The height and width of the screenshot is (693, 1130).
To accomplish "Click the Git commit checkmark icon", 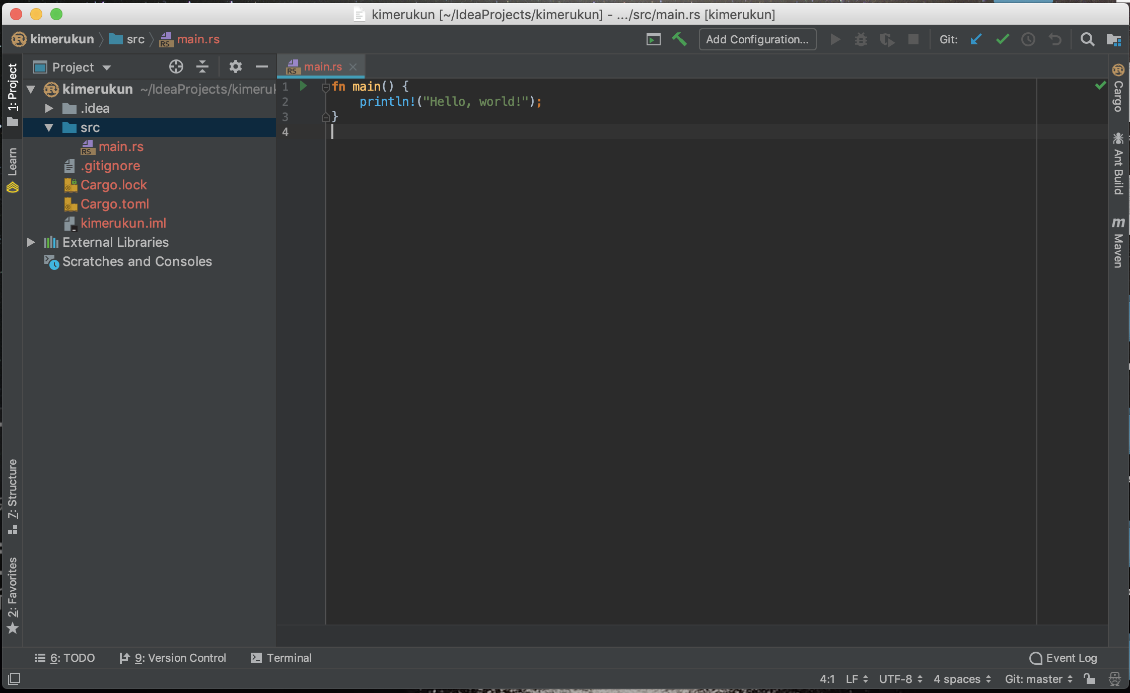I will (x=1002, y=39).
